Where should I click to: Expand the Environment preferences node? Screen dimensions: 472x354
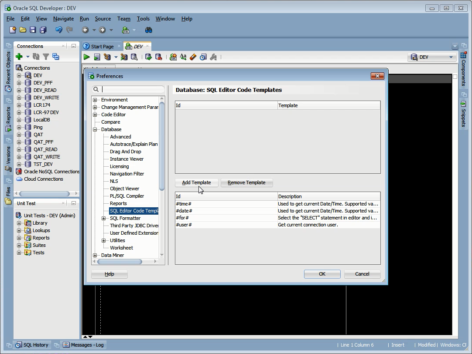pyautogui.click(x=95, y=100)
